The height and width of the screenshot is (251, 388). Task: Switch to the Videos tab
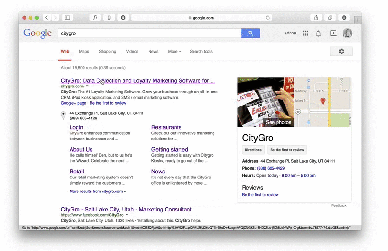pos(132,51)
